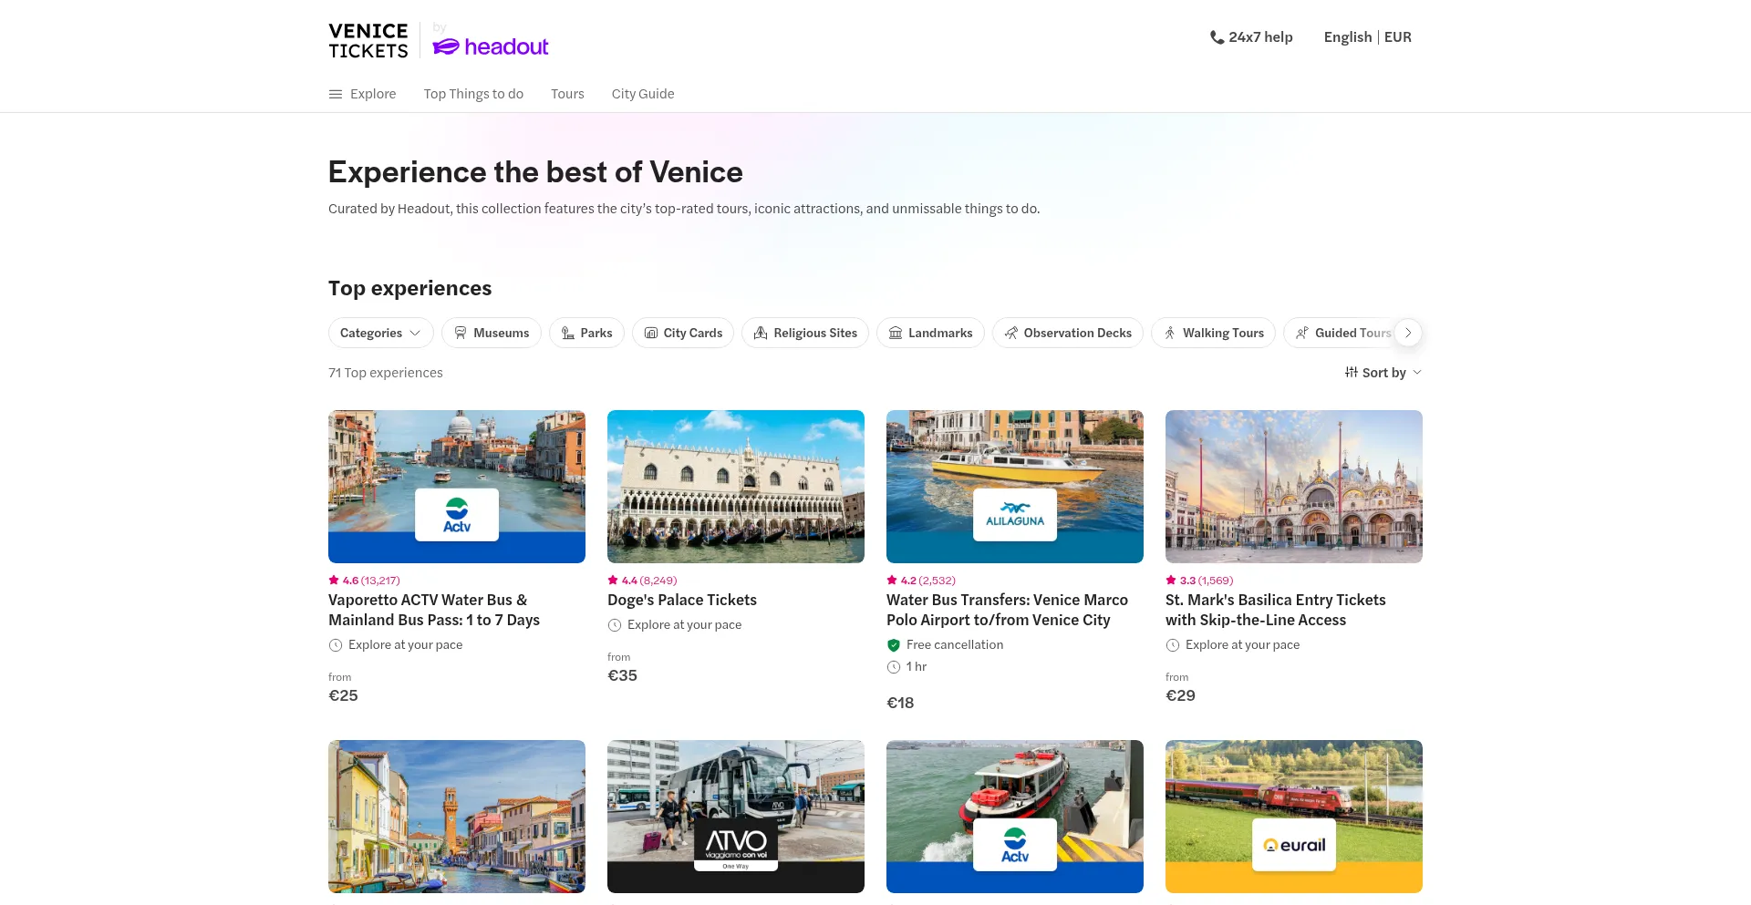This screenshot has height=905, width=1751.
Task: Click the €18 price on Water Bus Transfers
Action: click(900, 703)
